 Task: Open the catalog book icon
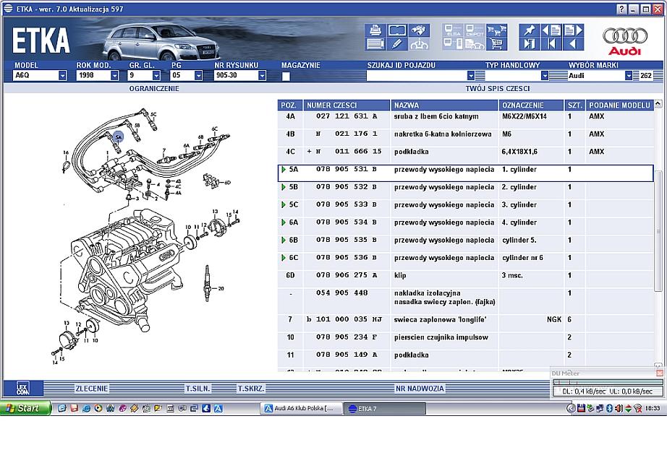(397, 30)
